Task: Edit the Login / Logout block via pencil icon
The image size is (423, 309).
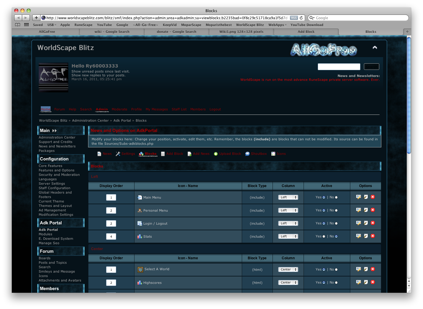Action: [366, 223]
